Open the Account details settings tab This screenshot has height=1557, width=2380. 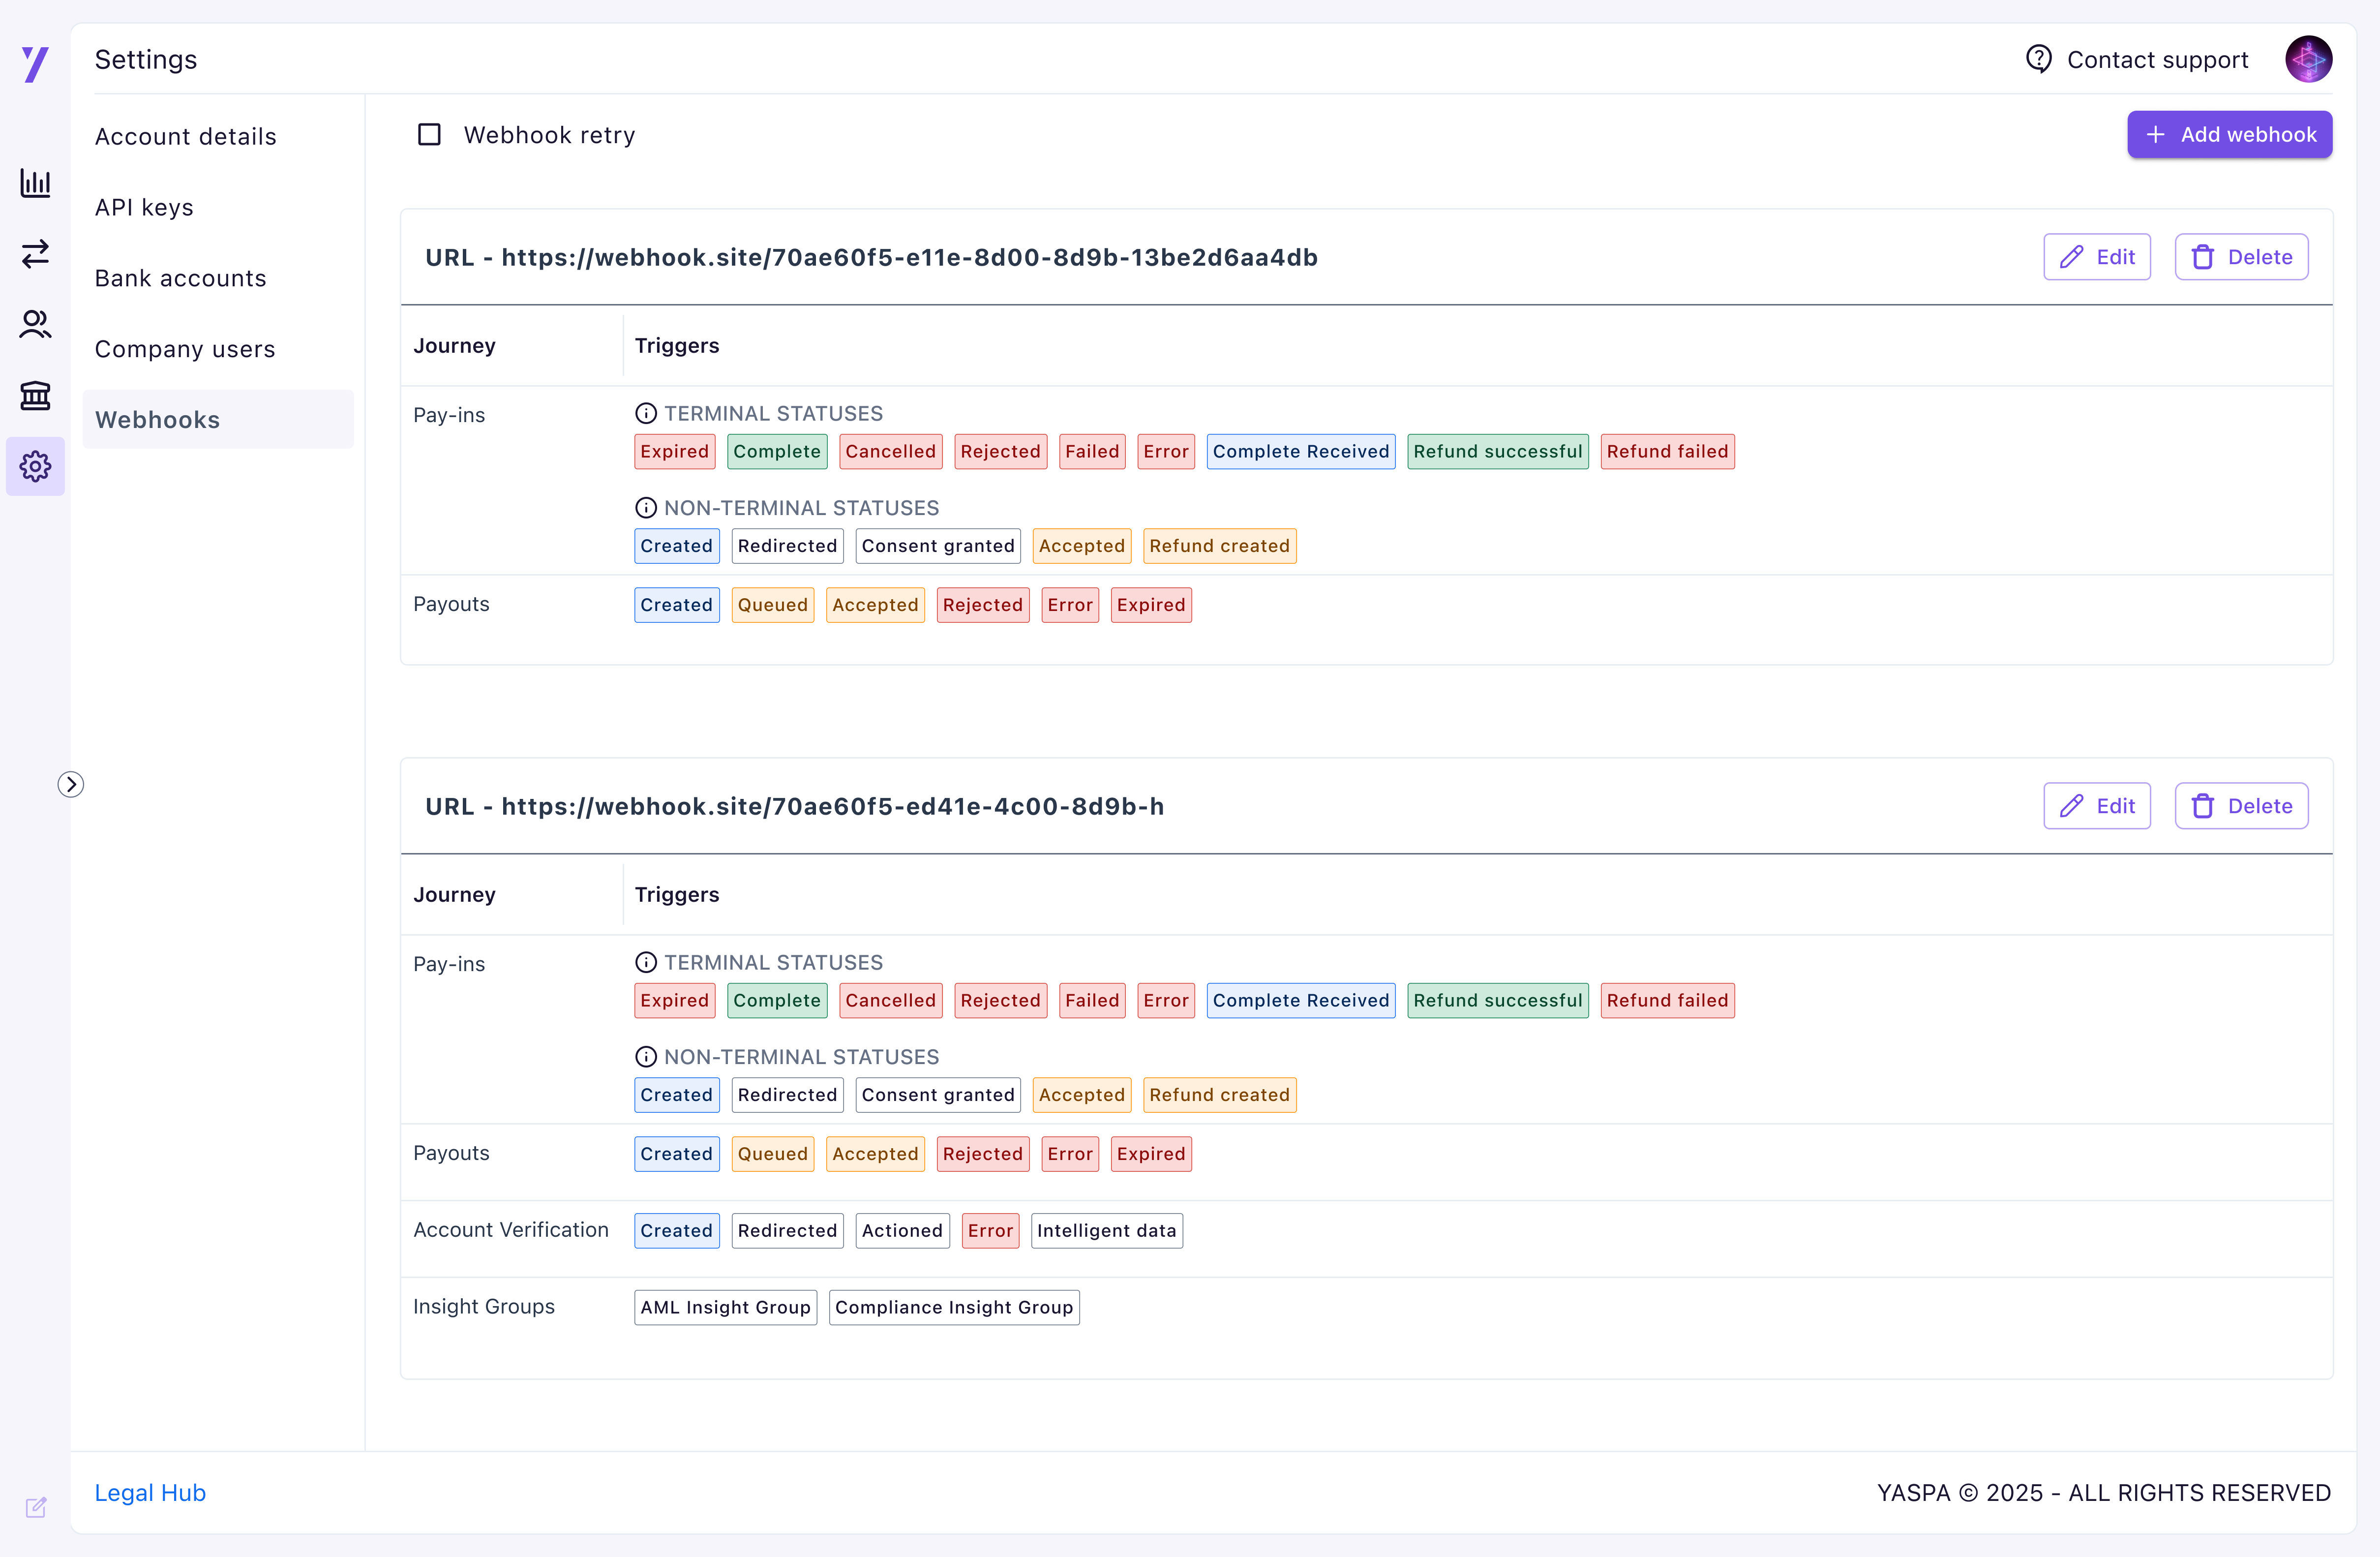click(185, 137)
